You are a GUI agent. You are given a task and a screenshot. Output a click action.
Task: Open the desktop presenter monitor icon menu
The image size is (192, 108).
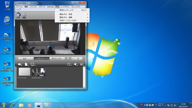click(33, 64)
